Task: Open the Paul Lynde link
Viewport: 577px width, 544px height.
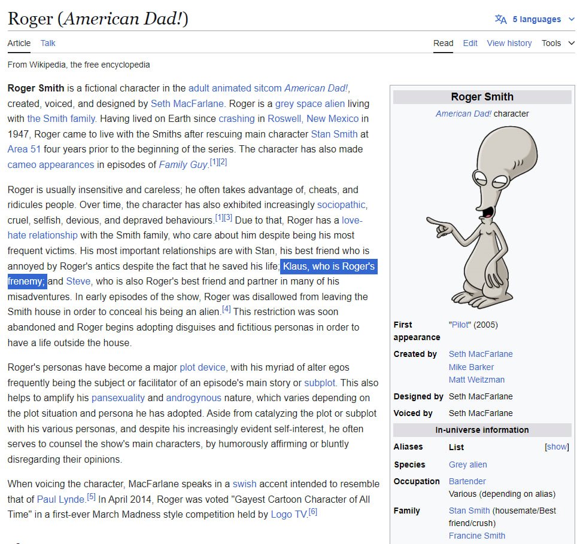Action: [x=60, y=499]
